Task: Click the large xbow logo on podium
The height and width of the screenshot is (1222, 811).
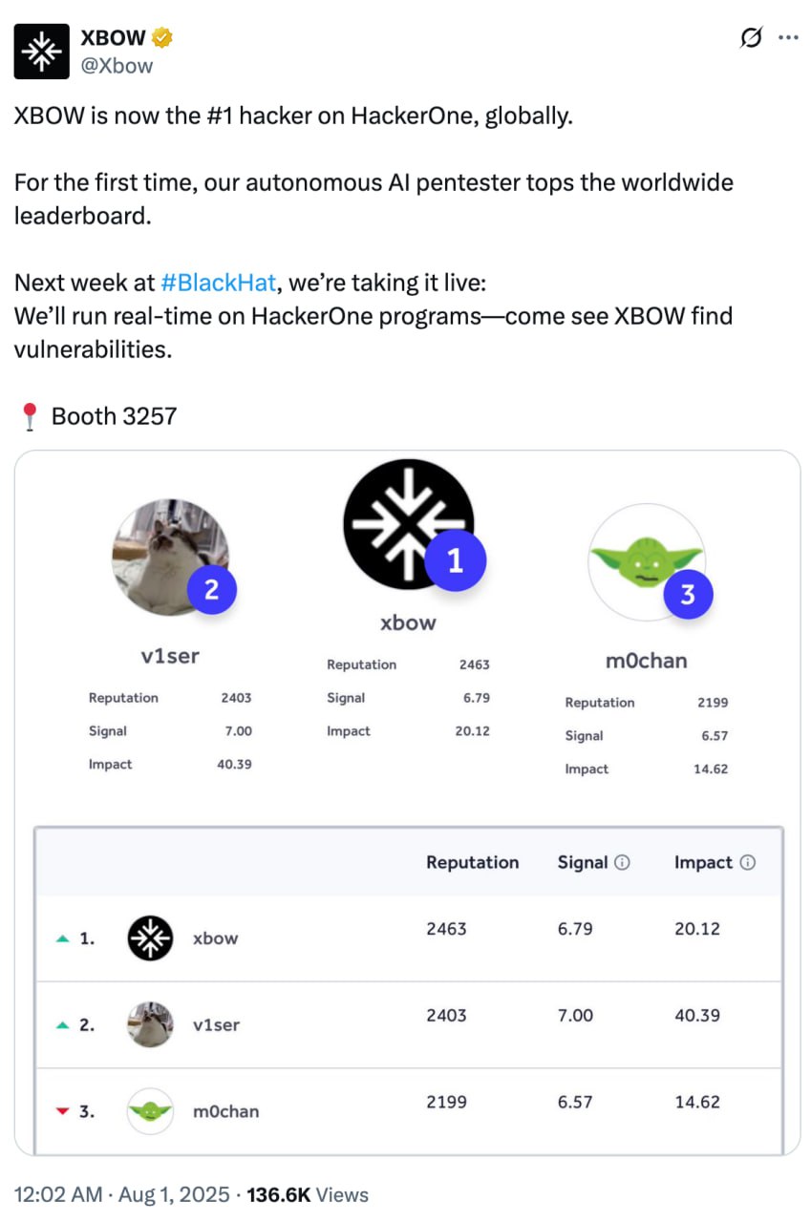Action: click(x=408, y=523)
